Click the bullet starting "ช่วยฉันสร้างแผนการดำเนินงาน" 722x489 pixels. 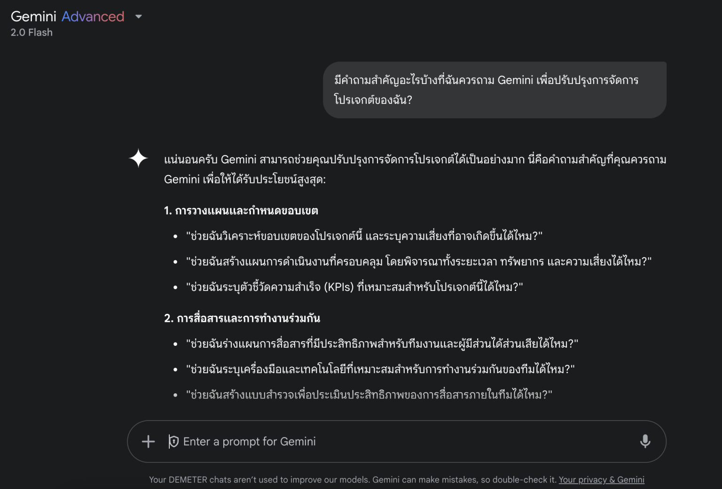(x=419, y=261)
